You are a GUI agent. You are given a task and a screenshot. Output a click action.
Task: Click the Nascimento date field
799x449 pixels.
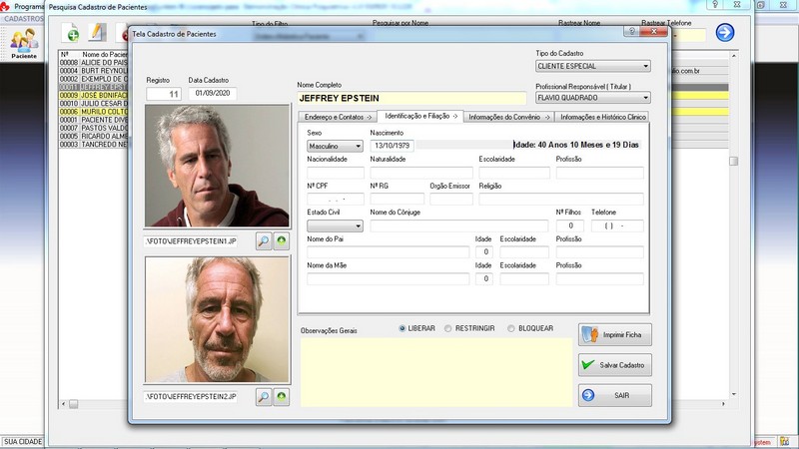point(392,146)
